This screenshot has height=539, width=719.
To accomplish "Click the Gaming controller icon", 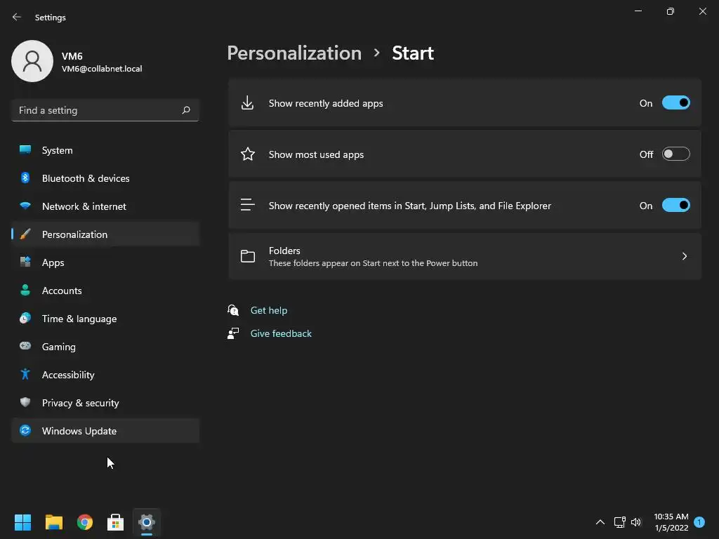I will [25, 347].
